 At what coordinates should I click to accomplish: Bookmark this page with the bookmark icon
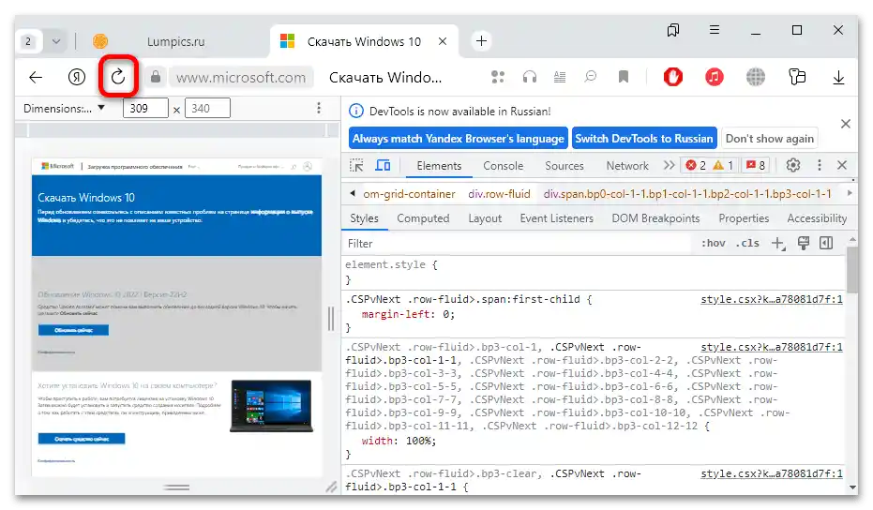[624, 77]
